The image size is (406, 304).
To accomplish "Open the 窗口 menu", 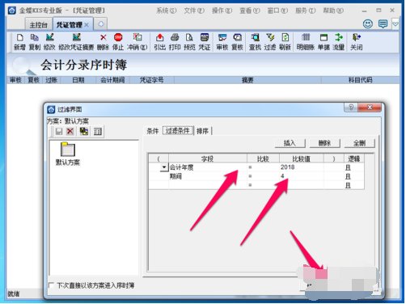I will click(277, 11).
